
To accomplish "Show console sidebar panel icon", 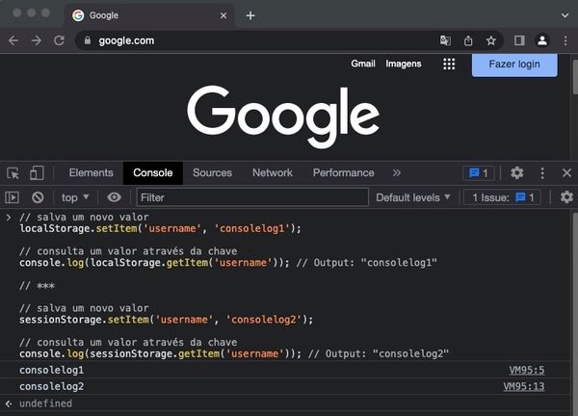I will pos(13,197).
